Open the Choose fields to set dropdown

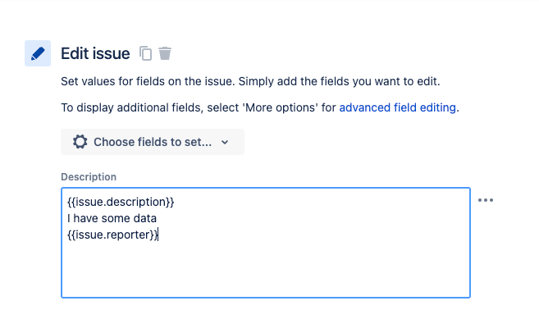coord(153,142)
